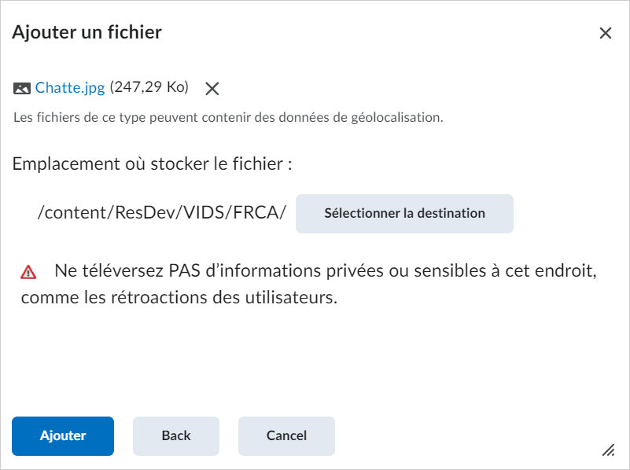
Task: Click the rétroactions des utilisateurs warning line
Action: coord(179,297)
